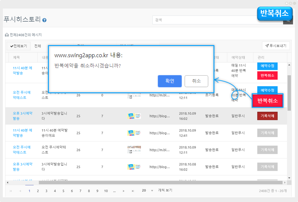The height and width of the screenshot is (202, 298).
Task: Click the 검색 search input field
Action: point(218,20)
